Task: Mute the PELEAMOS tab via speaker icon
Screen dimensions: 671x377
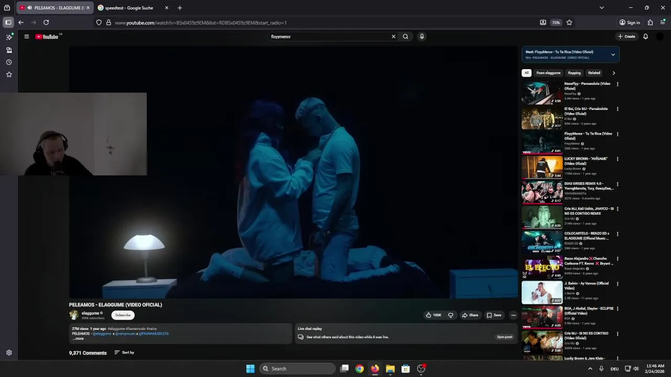Action: point(29,8)
